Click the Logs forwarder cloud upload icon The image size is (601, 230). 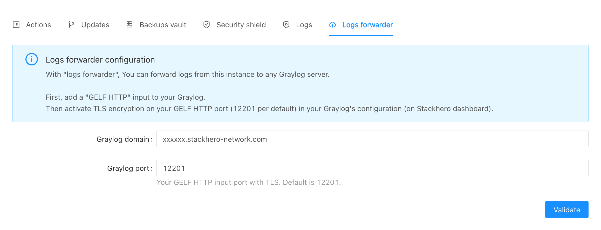[332, 25]
